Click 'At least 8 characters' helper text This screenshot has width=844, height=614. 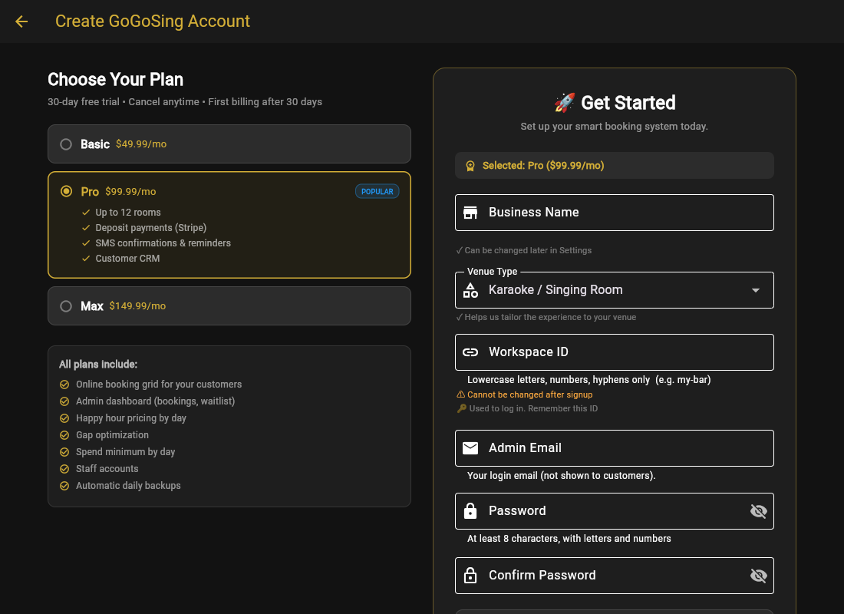(569, 539)
